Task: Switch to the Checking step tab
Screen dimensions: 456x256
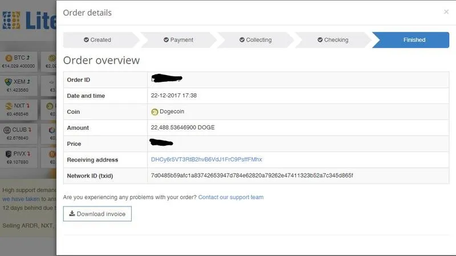Action: coord(333,40)
